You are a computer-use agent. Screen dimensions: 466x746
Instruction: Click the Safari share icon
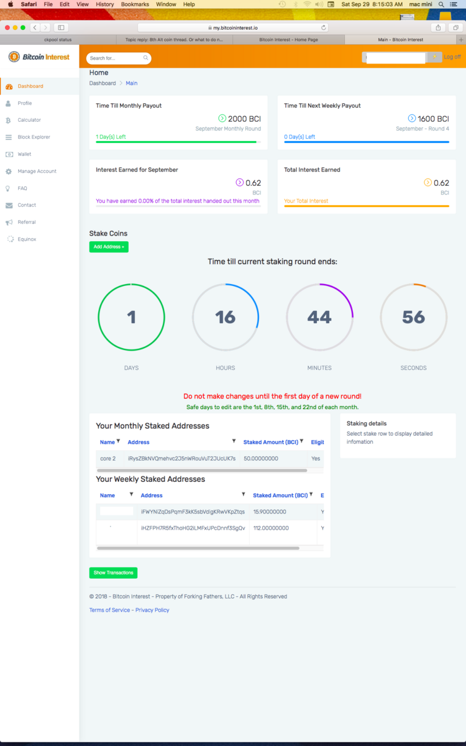[439, 27]
